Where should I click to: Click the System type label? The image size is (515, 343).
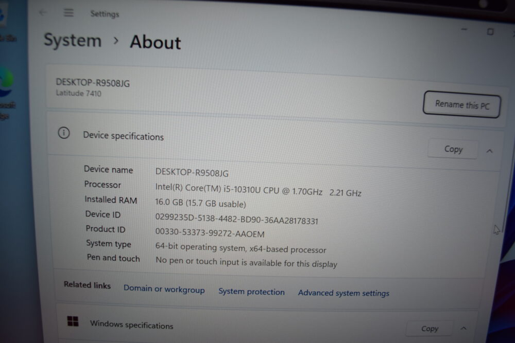pyautogui.click(x=108, y=244)
